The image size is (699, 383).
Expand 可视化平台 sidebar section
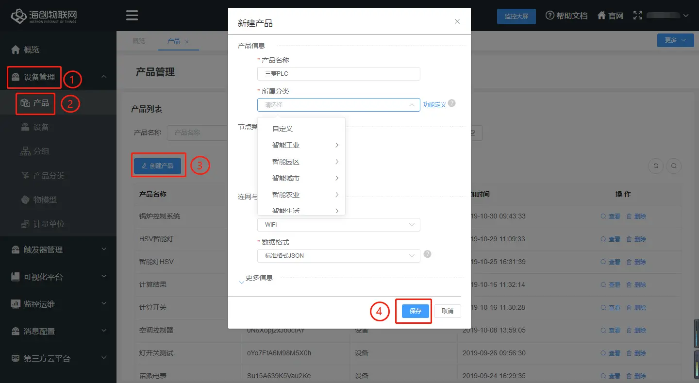(58, 277)
